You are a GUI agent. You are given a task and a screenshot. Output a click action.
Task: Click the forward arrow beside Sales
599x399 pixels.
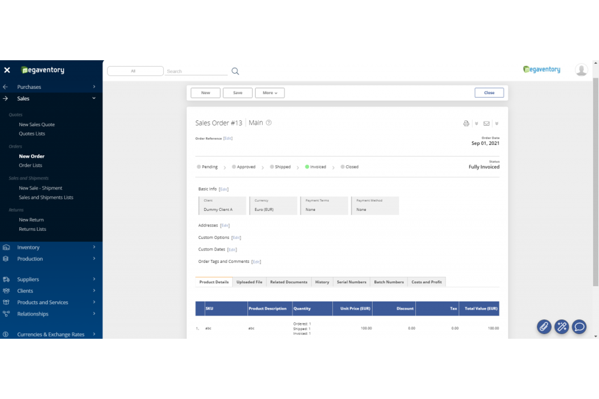click(5, 98)
